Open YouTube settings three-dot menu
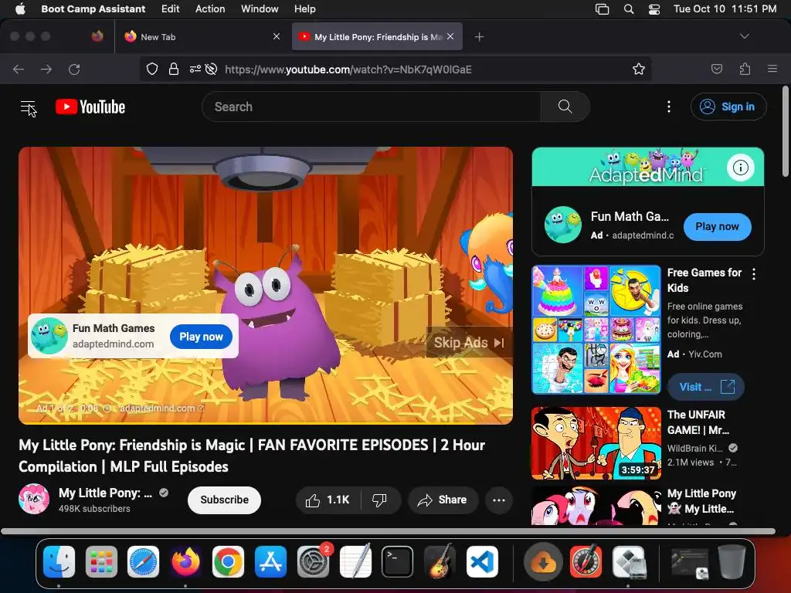 pos(669,107)
